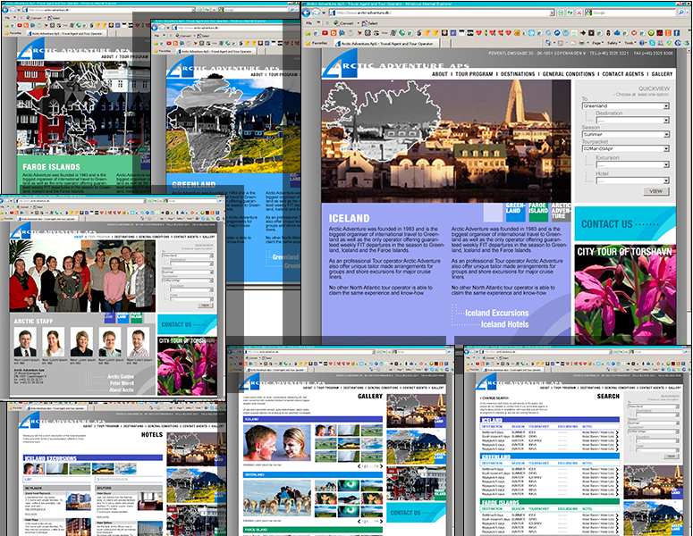Click the search magnifier icon in the Iceland window
Viewport: 693px width, 536px height.
681,13
